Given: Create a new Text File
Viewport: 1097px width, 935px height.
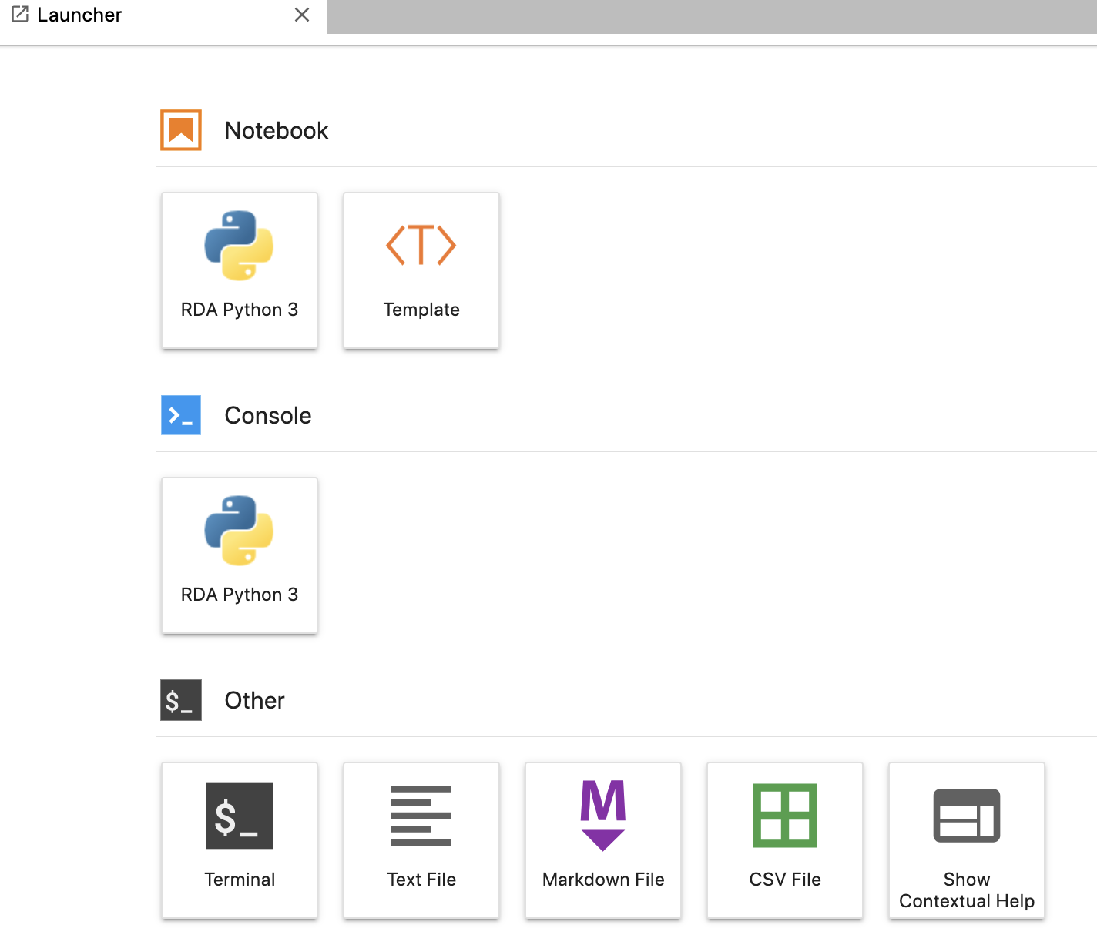Looking at the screenshot, I should 421,839.
